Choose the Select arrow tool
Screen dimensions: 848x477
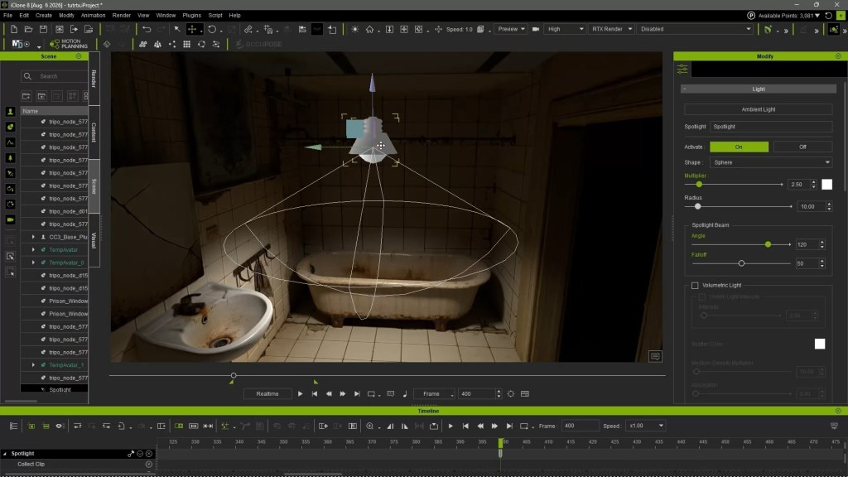[177, 29]
